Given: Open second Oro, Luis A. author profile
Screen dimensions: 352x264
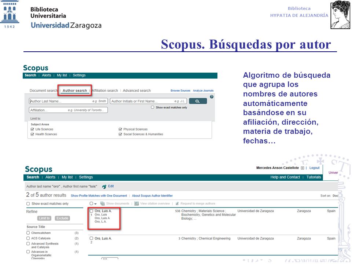Looking at the screenshot, I should click(x=103, y=238).
